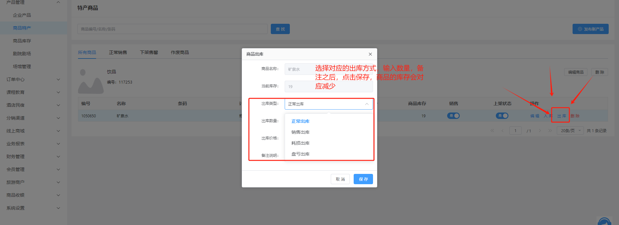Toggle the 销售 switch for 矿泉水
Viewport: 619px width, 225px height.
tap(453, 116)
